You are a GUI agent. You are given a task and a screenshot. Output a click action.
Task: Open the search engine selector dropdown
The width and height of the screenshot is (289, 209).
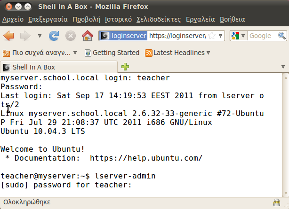click(x=237, y=36)
